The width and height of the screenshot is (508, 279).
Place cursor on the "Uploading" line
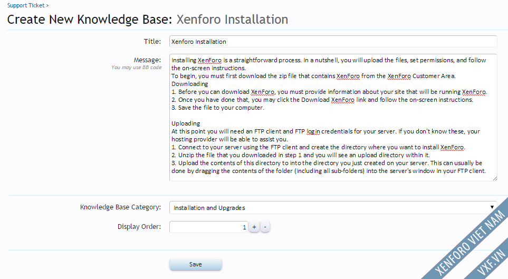tap(186, 123)
